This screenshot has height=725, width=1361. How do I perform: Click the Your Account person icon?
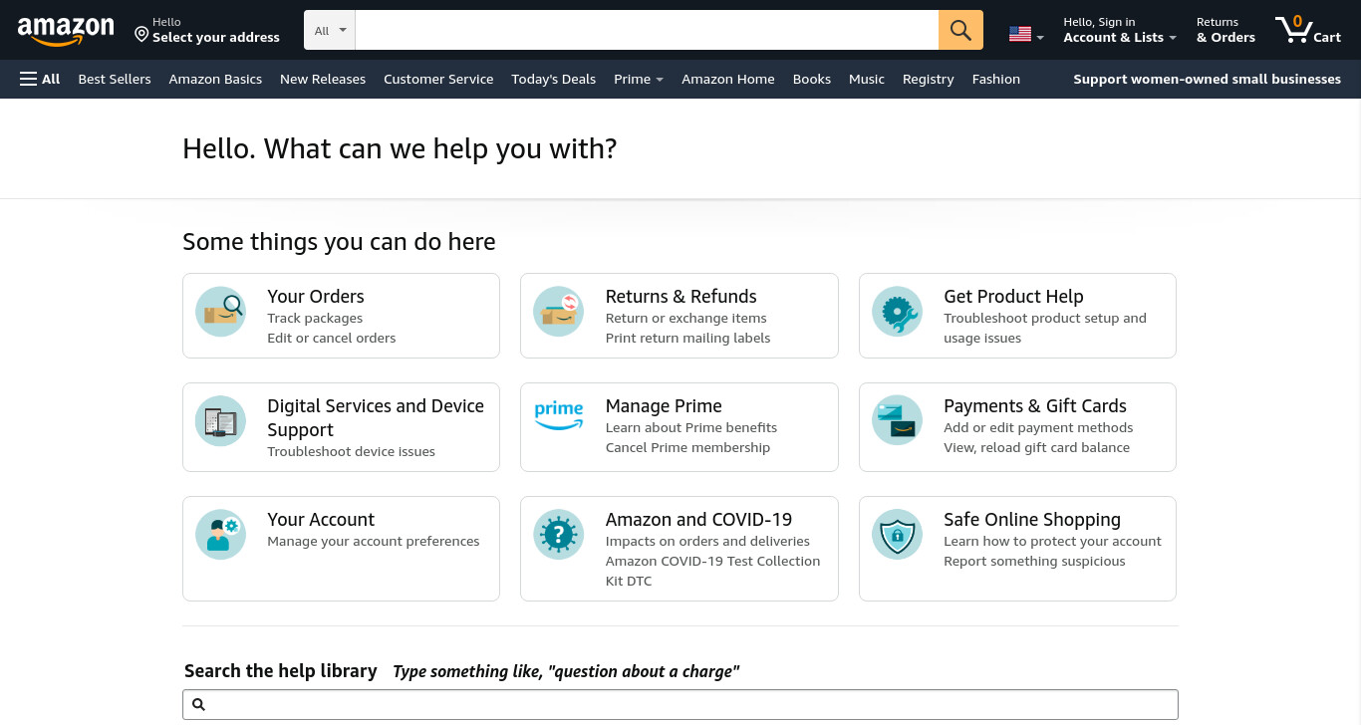(220, 535)
